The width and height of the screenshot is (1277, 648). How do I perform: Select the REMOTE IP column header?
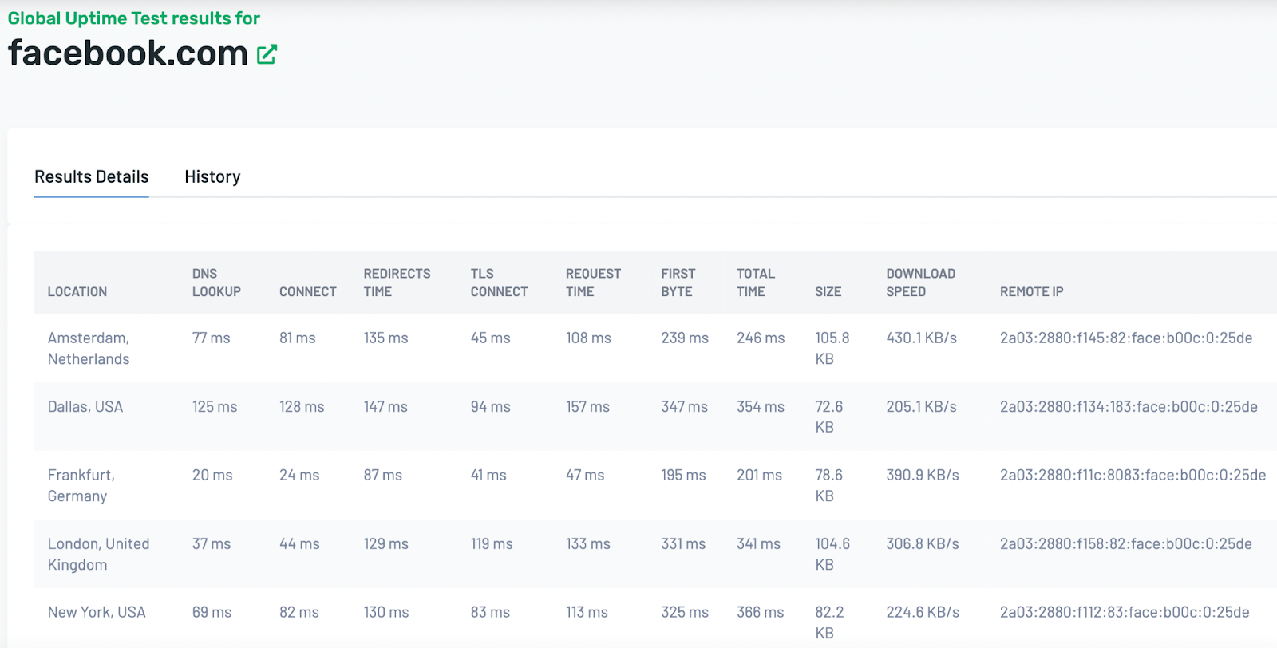(x=1031, y=292)
